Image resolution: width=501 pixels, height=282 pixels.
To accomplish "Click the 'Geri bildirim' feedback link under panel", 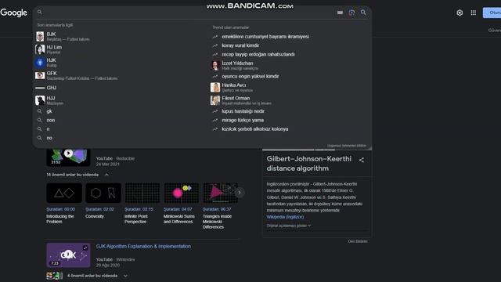I will point(358,241).
